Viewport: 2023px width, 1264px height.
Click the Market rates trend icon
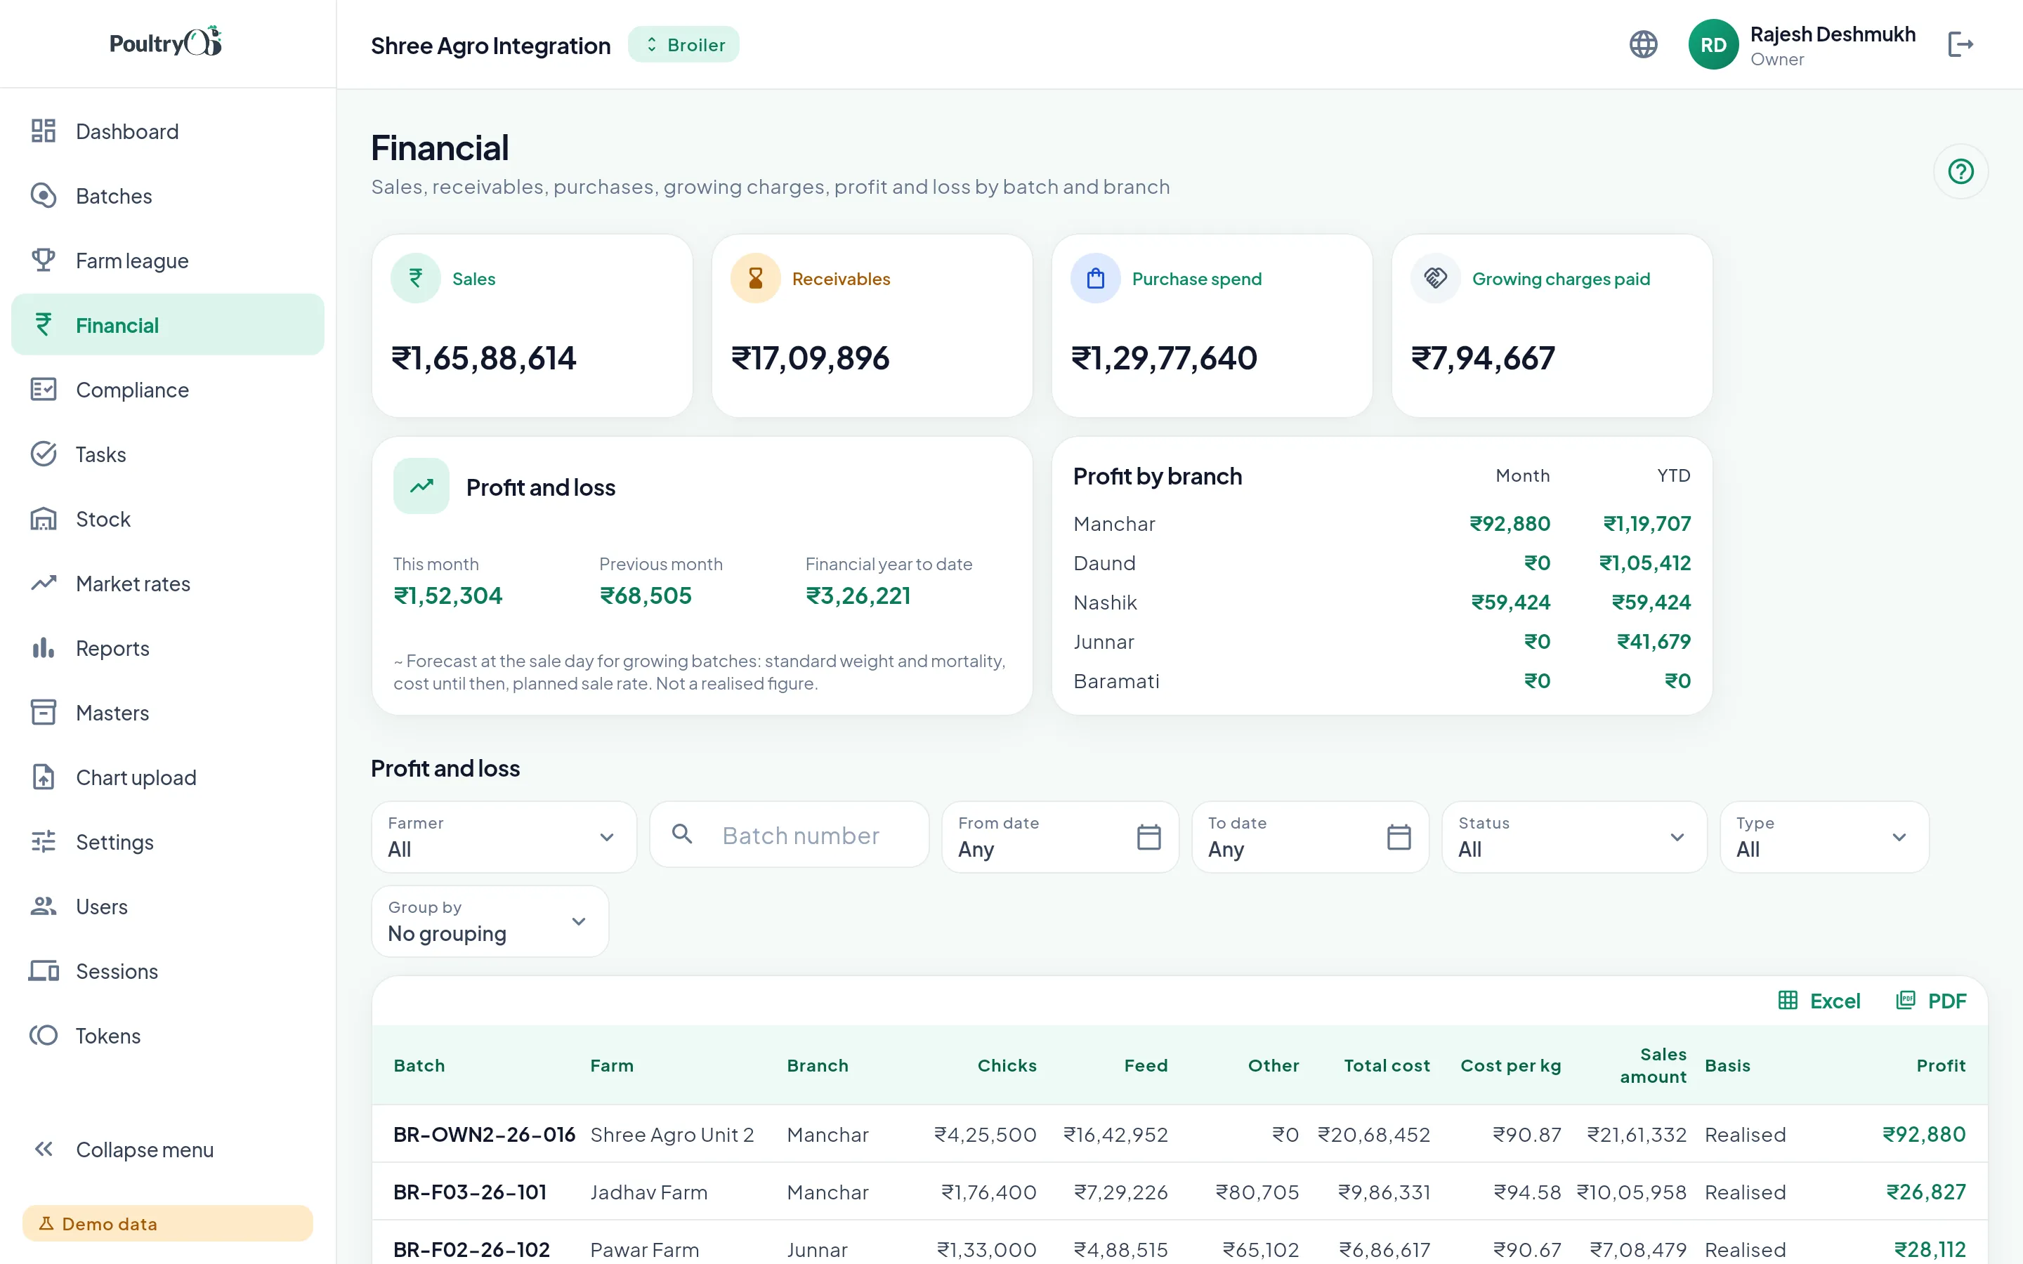pyautogui.click(x=44, y=584)
